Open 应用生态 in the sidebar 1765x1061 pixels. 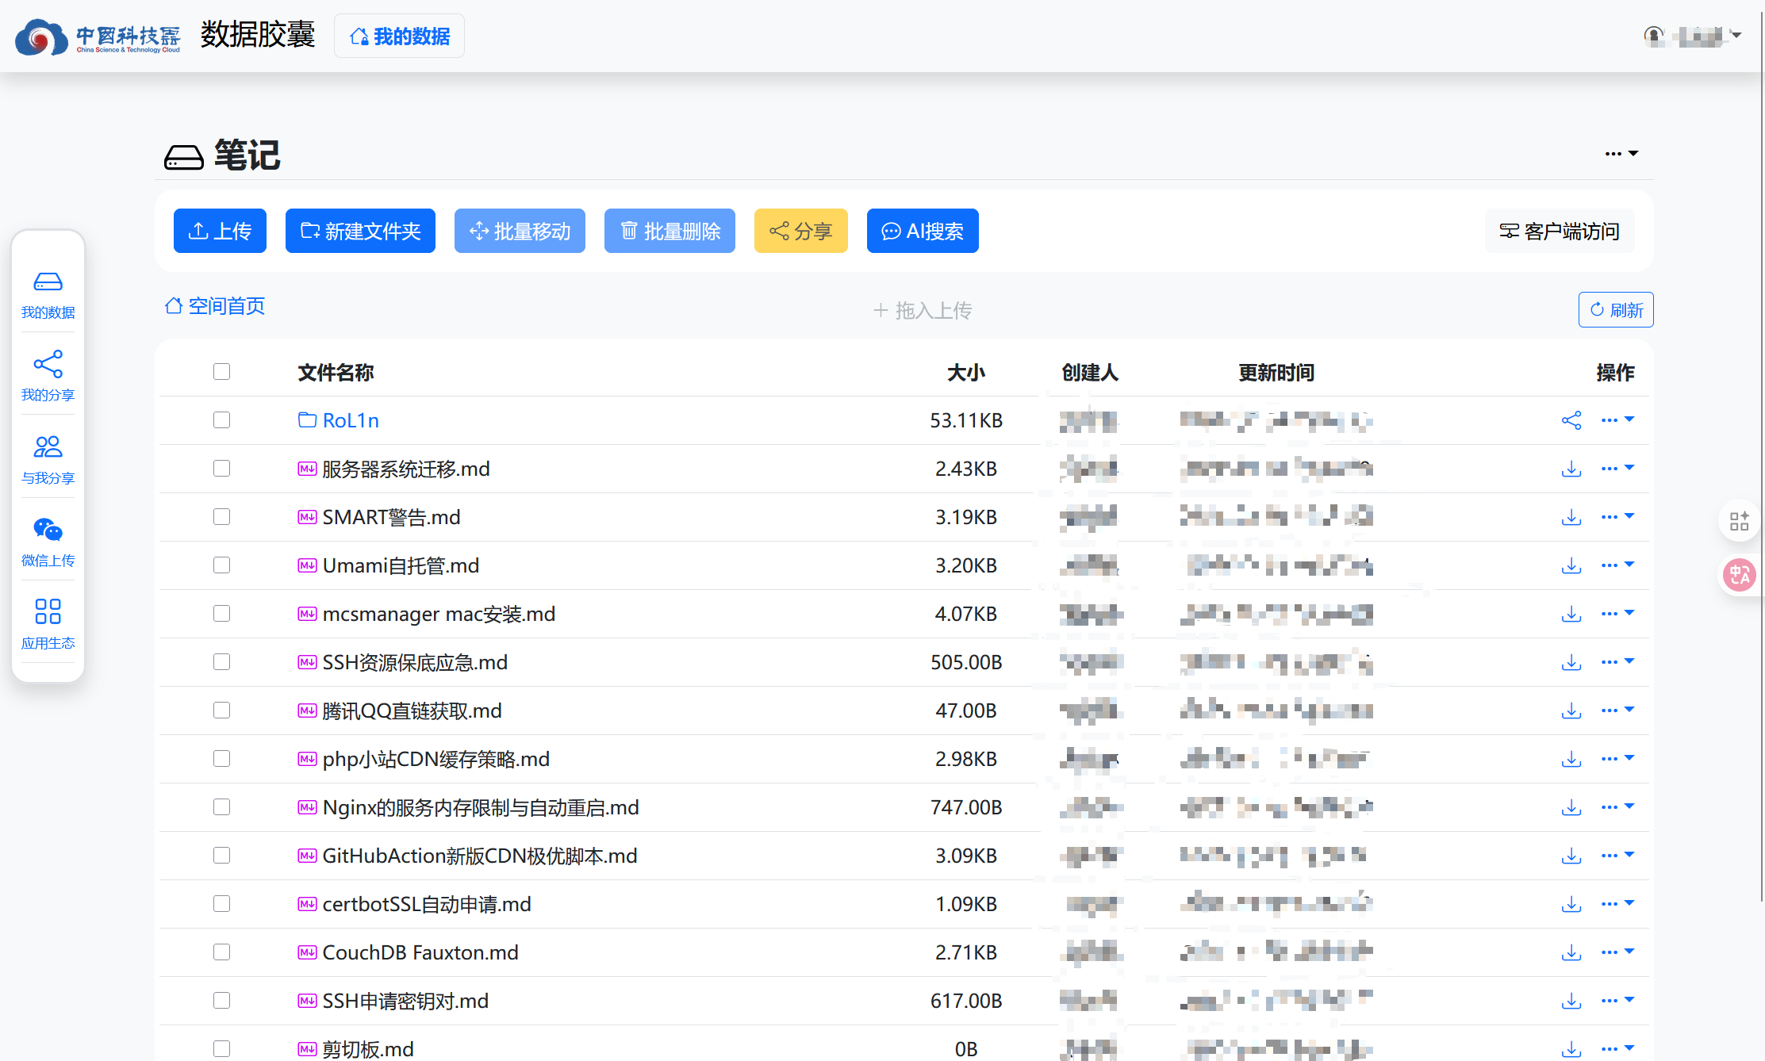click(x=48, y=626)
